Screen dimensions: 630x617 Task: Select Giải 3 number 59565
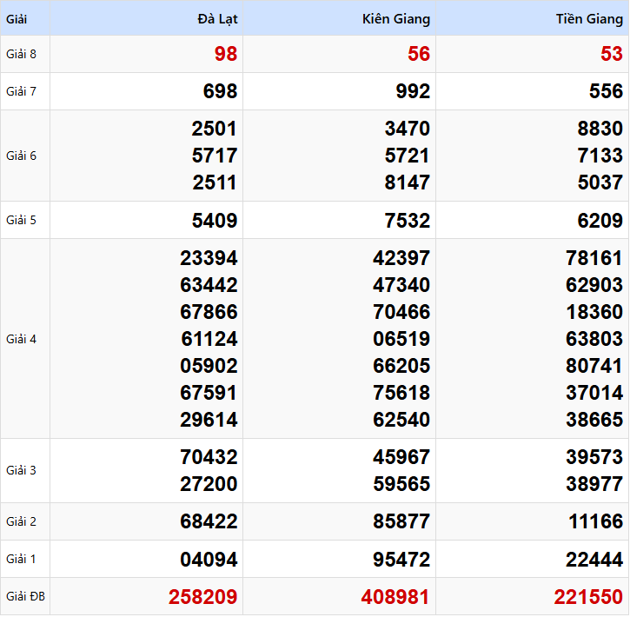click(401, 484)
